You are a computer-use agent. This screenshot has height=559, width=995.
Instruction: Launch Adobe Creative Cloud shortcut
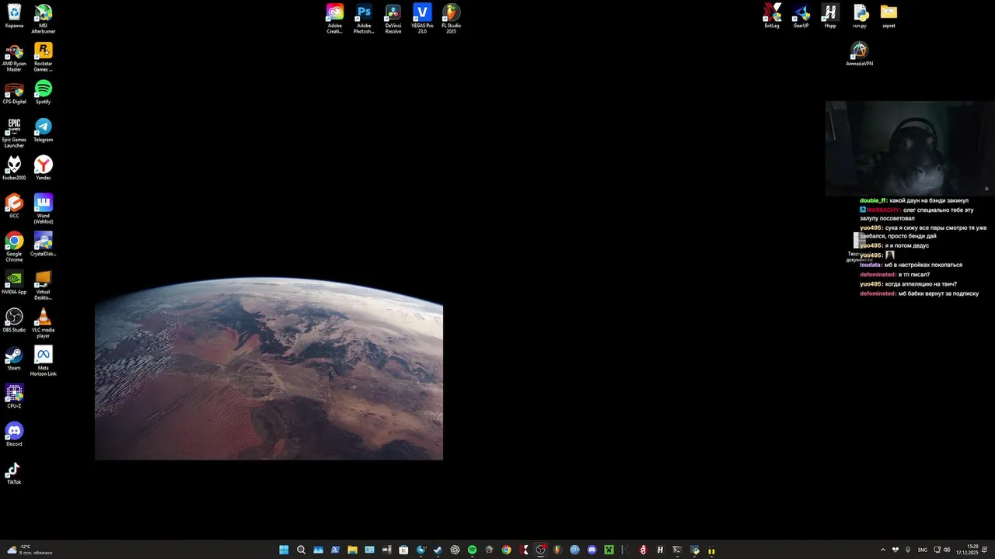(334, 19)
